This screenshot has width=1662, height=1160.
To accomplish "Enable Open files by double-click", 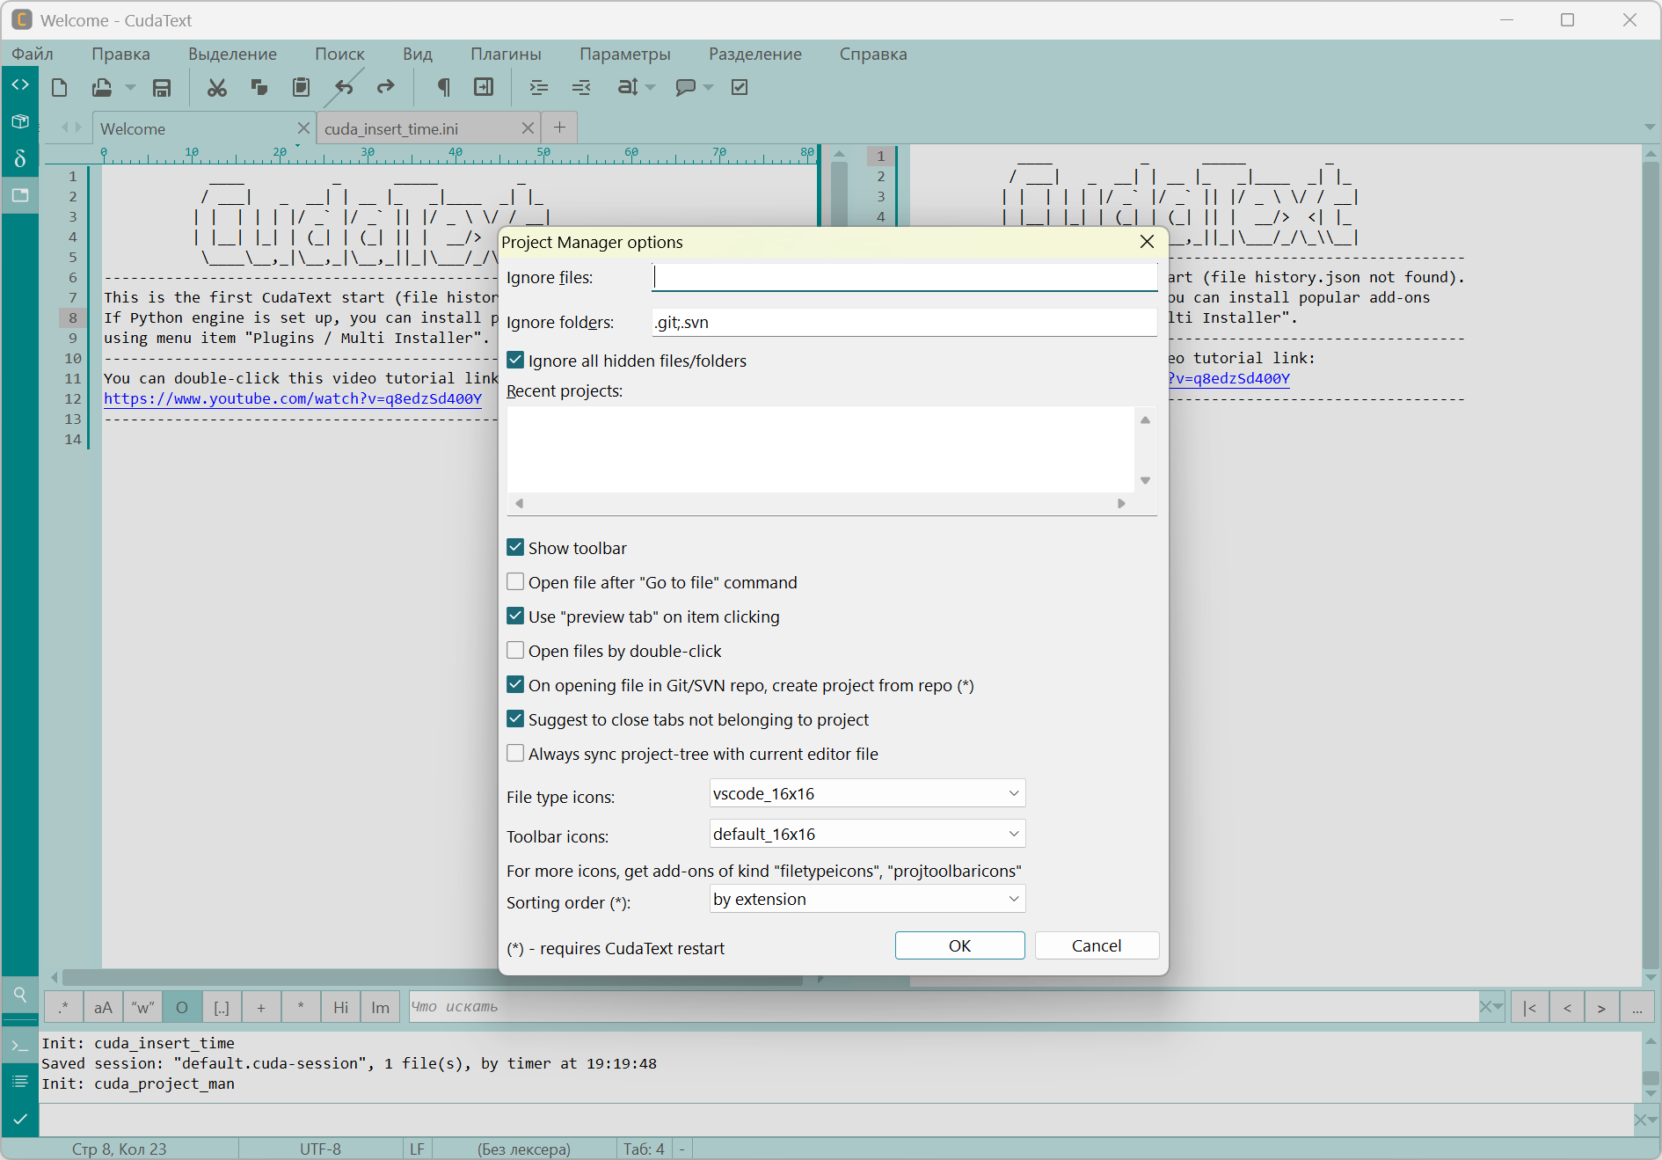I will click(x=516, y=651).
